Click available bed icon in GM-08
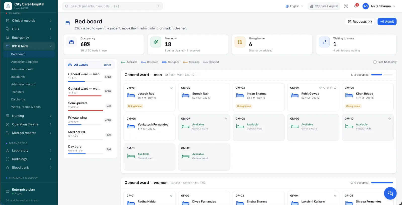This screenshot has width=402, height=205. point(240,126)
